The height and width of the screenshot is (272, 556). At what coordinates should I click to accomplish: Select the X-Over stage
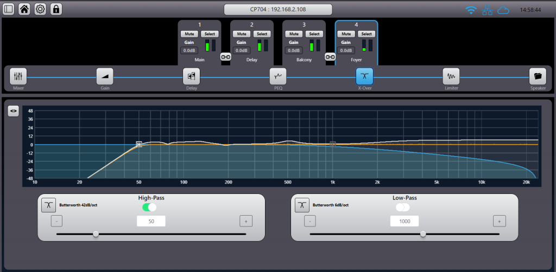(x=364, y=76)
